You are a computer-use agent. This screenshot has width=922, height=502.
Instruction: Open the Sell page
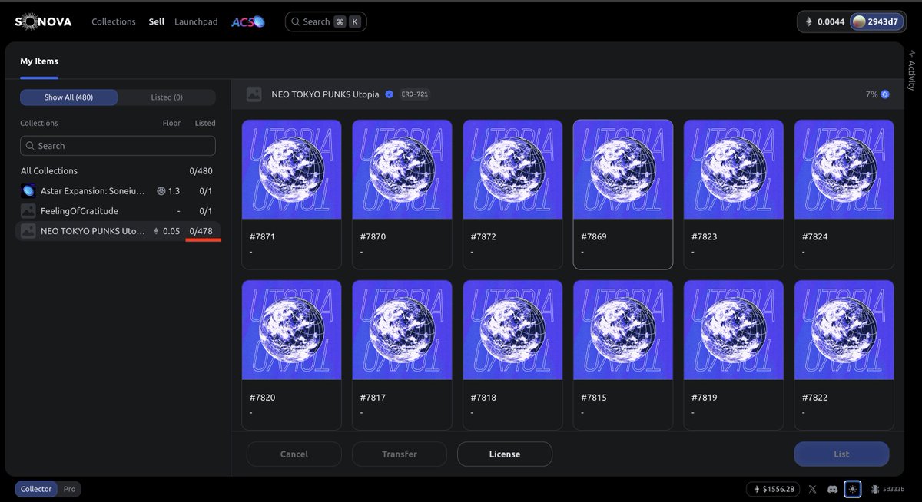156,21
